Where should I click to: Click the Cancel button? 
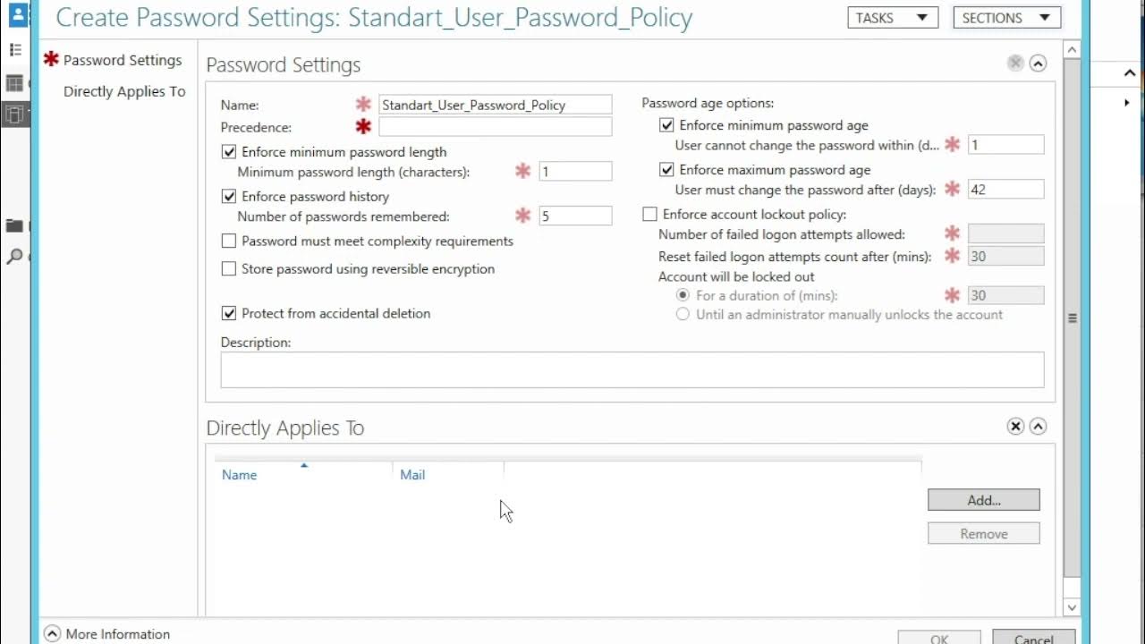tap(1033, 638)
